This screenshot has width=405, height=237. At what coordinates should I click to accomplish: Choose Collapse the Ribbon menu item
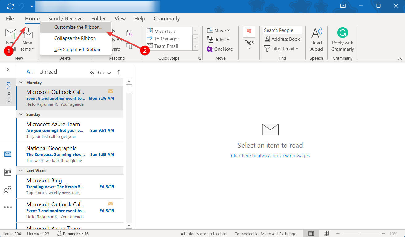[x=76, y=38]
